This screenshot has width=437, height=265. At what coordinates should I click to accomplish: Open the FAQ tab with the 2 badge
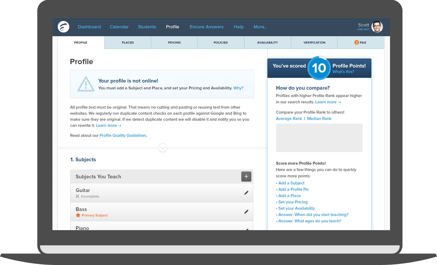pos(361,42)
